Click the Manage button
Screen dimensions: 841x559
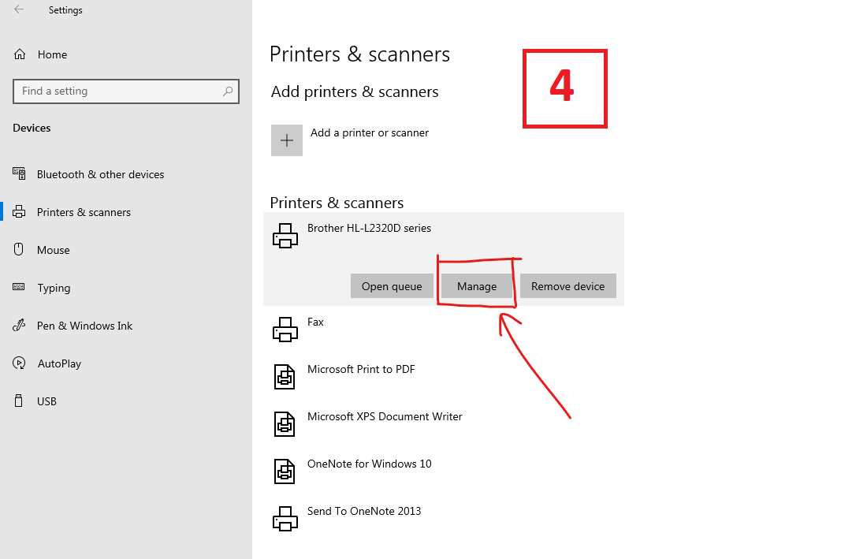click(477, 286)
